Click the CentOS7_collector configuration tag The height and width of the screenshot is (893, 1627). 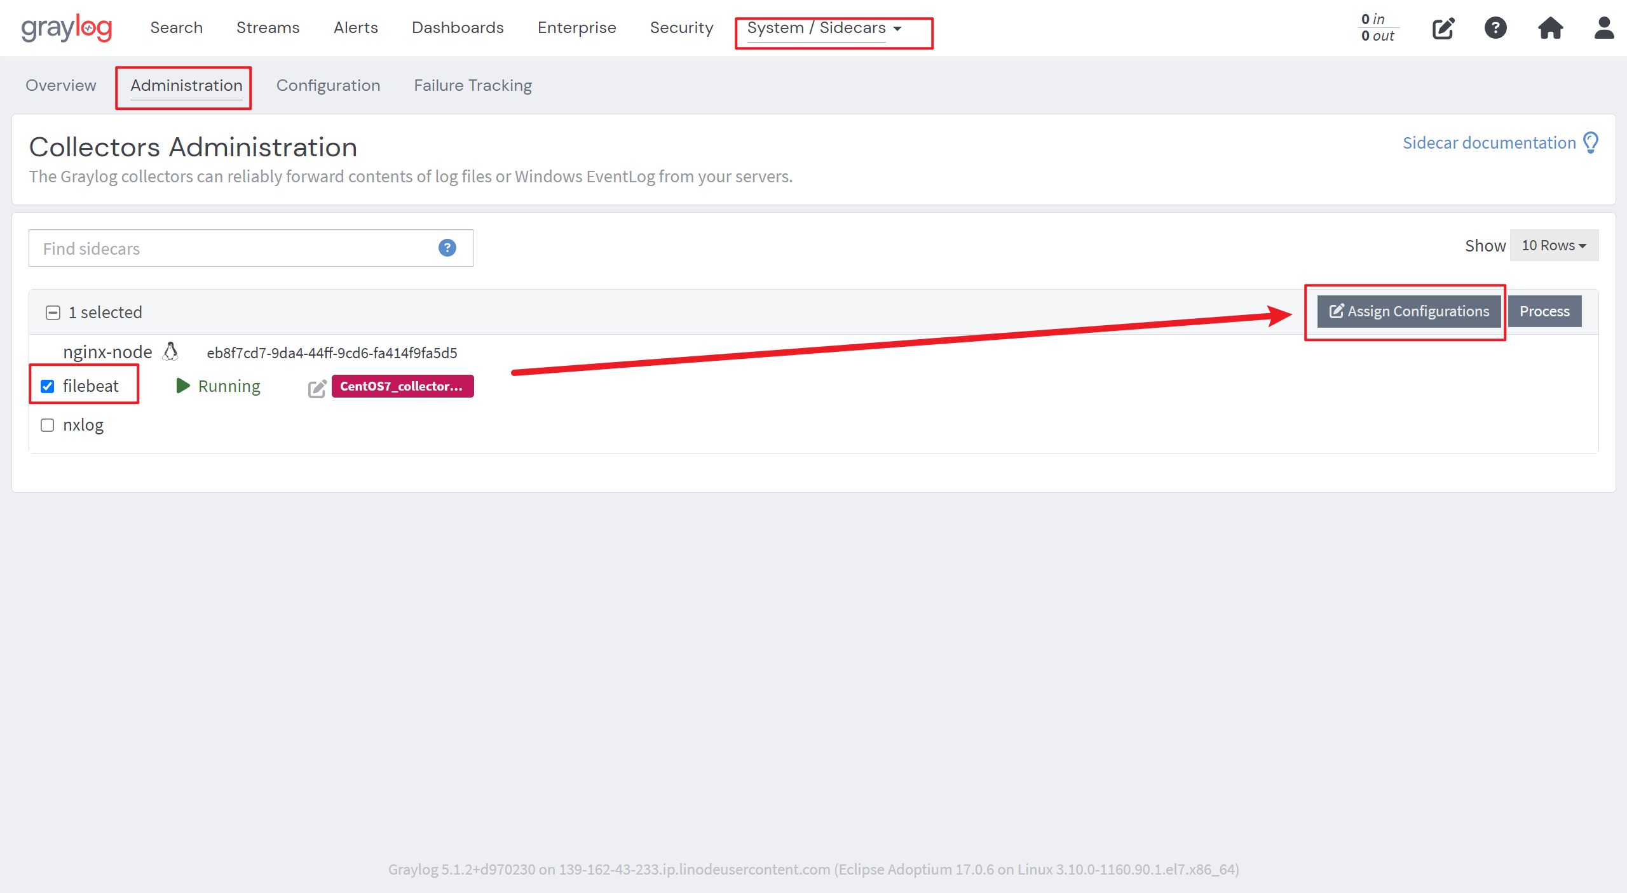tap(402, 386)
